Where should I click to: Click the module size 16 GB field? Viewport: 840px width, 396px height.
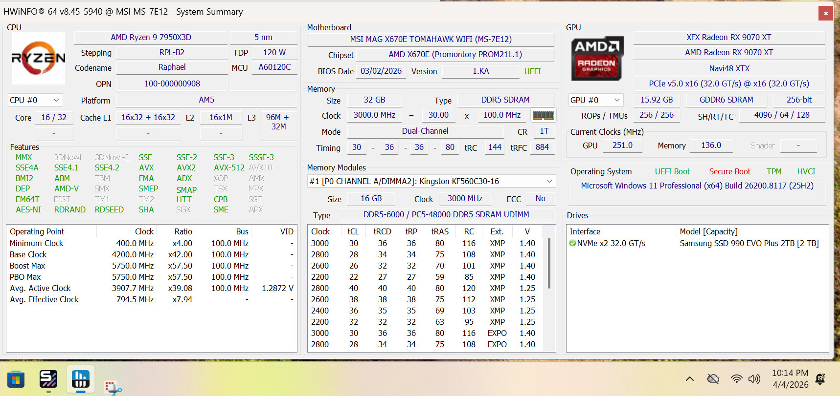[x=371, y=199]
